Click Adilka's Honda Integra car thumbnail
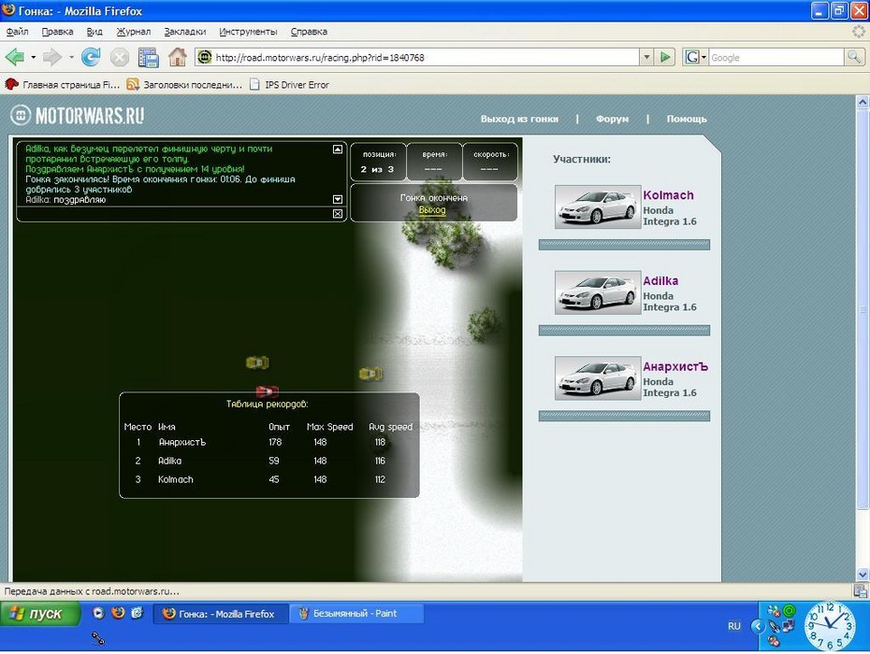The width and height of the screenshot is (870, 654). [x=598, y=292]
